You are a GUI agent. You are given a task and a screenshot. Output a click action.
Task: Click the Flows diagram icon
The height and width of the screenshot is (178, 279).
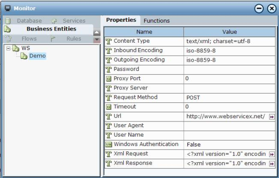(x=8, y=38)
